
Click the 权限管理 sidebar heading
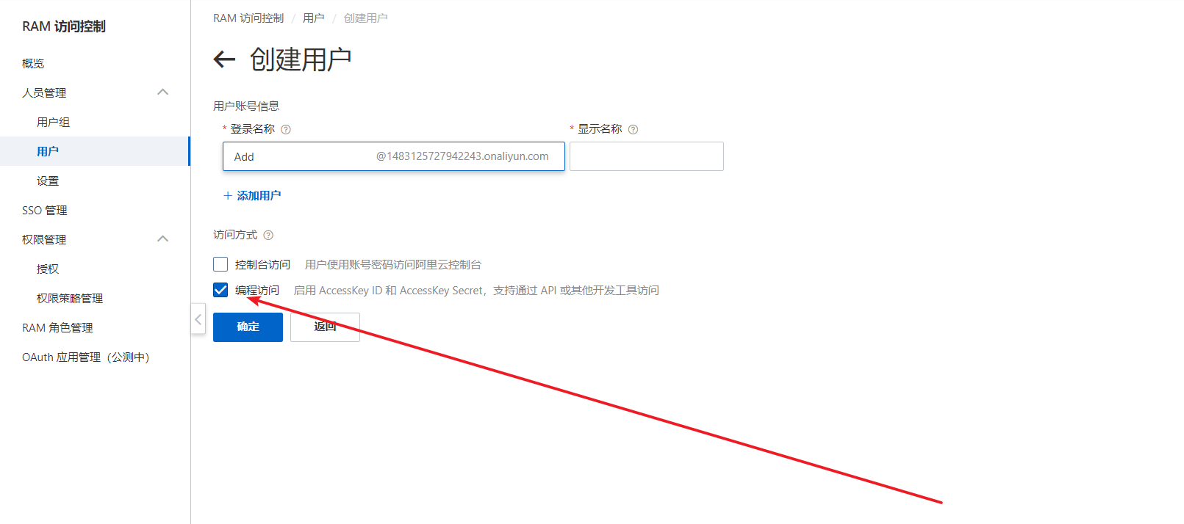coord(44,240)
